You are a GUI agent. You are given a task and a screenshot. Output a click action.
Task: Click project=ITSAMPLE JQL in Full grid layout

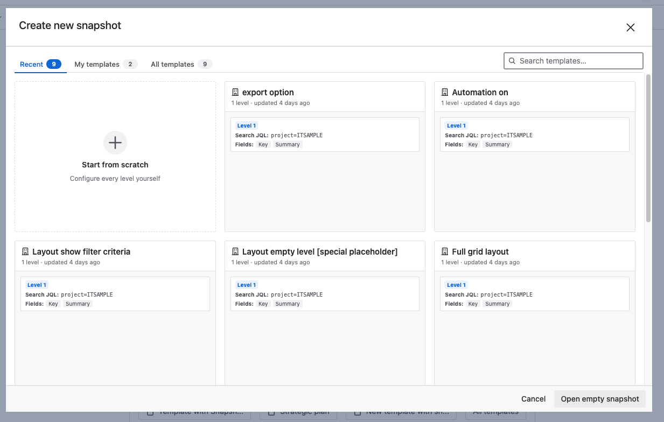[x=506, y=294]
